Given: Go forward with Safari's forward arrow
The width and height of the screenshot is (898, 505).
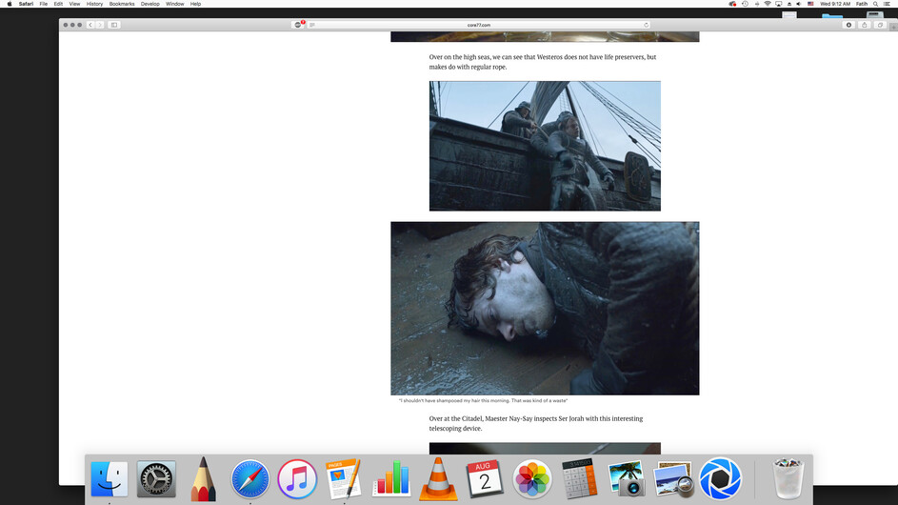Looking at the screenshot, I should coord(100,25).
